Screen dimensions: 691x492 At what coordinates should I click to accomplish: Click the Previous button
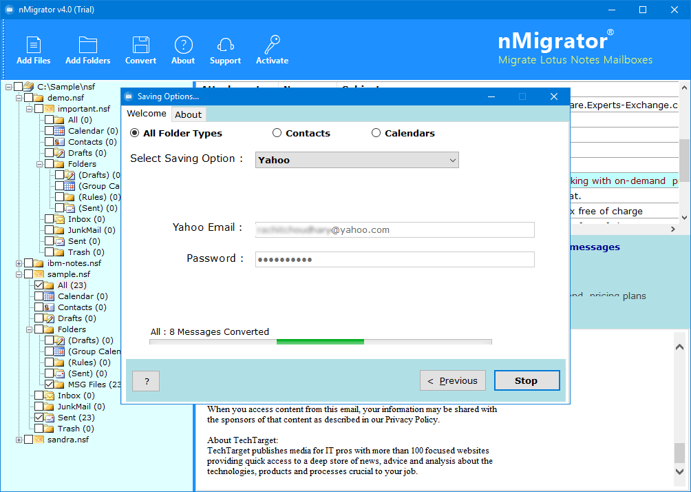(x=453, y=380)
